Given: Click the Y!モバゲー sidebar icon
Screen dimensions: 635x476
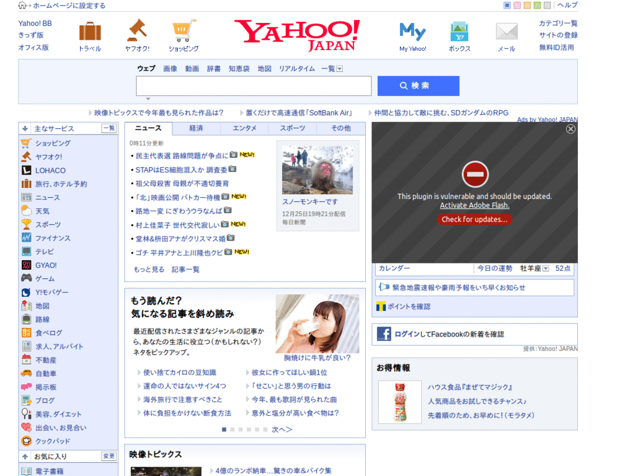Looking at the screenshot, I should point(26,293).
